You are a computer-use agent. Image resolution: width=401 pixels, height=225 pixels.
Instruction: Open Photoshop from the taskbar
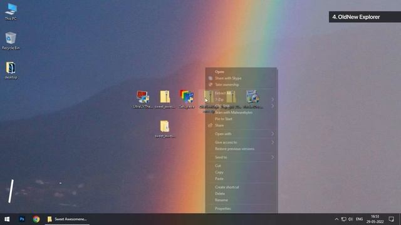pyautogui.click(x=22, y=219)
